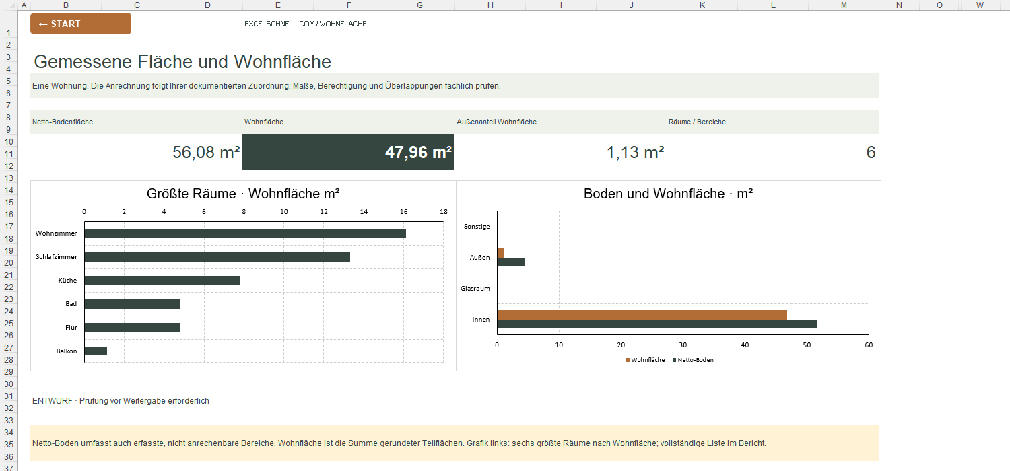This screenshot has width=1010, height=471.
Task: Select column M header
Action: click(844, 5)
